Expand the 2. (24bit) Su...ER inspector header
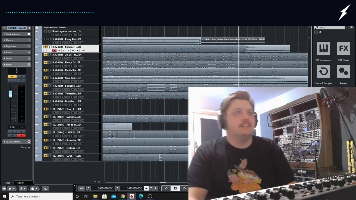This screenshot has height=200, width=356. point(4,28)
